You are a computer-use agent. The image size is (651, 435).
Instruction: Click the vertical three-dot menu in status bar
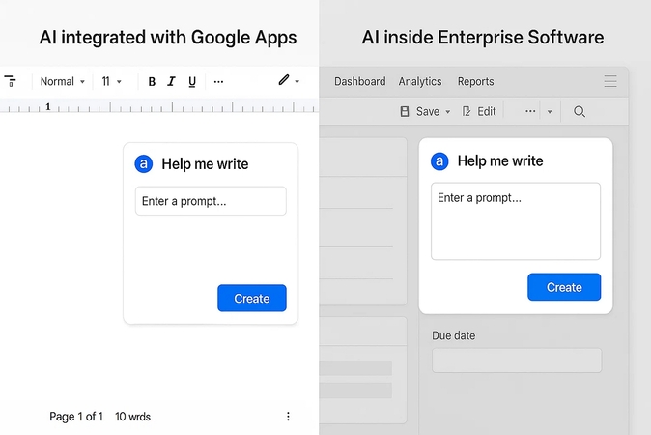click(288, 417)
